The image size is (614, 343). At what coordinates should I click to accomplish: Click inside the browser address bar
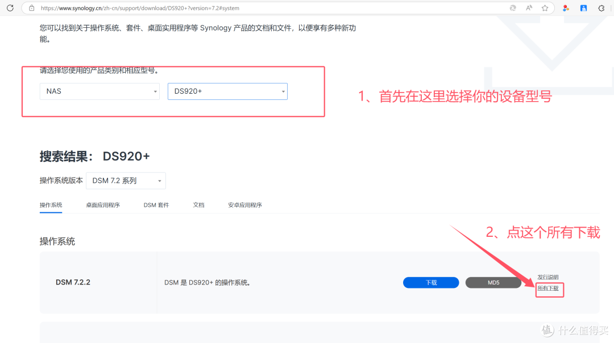coord(227,8)
